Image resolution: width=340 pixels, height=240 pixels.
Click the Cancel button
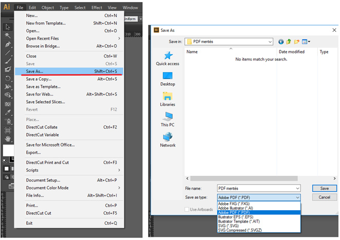[325, 197]
